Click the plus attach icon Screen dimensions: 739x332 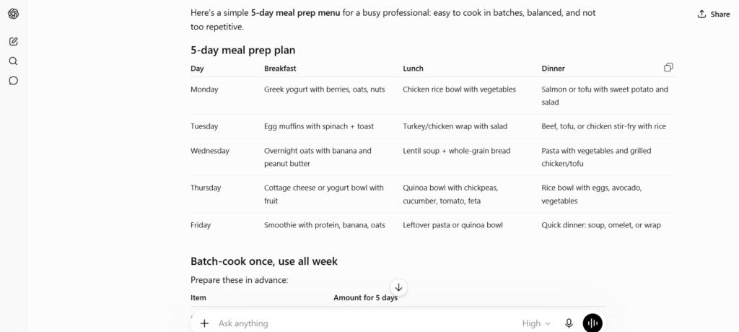click(204, 323)
